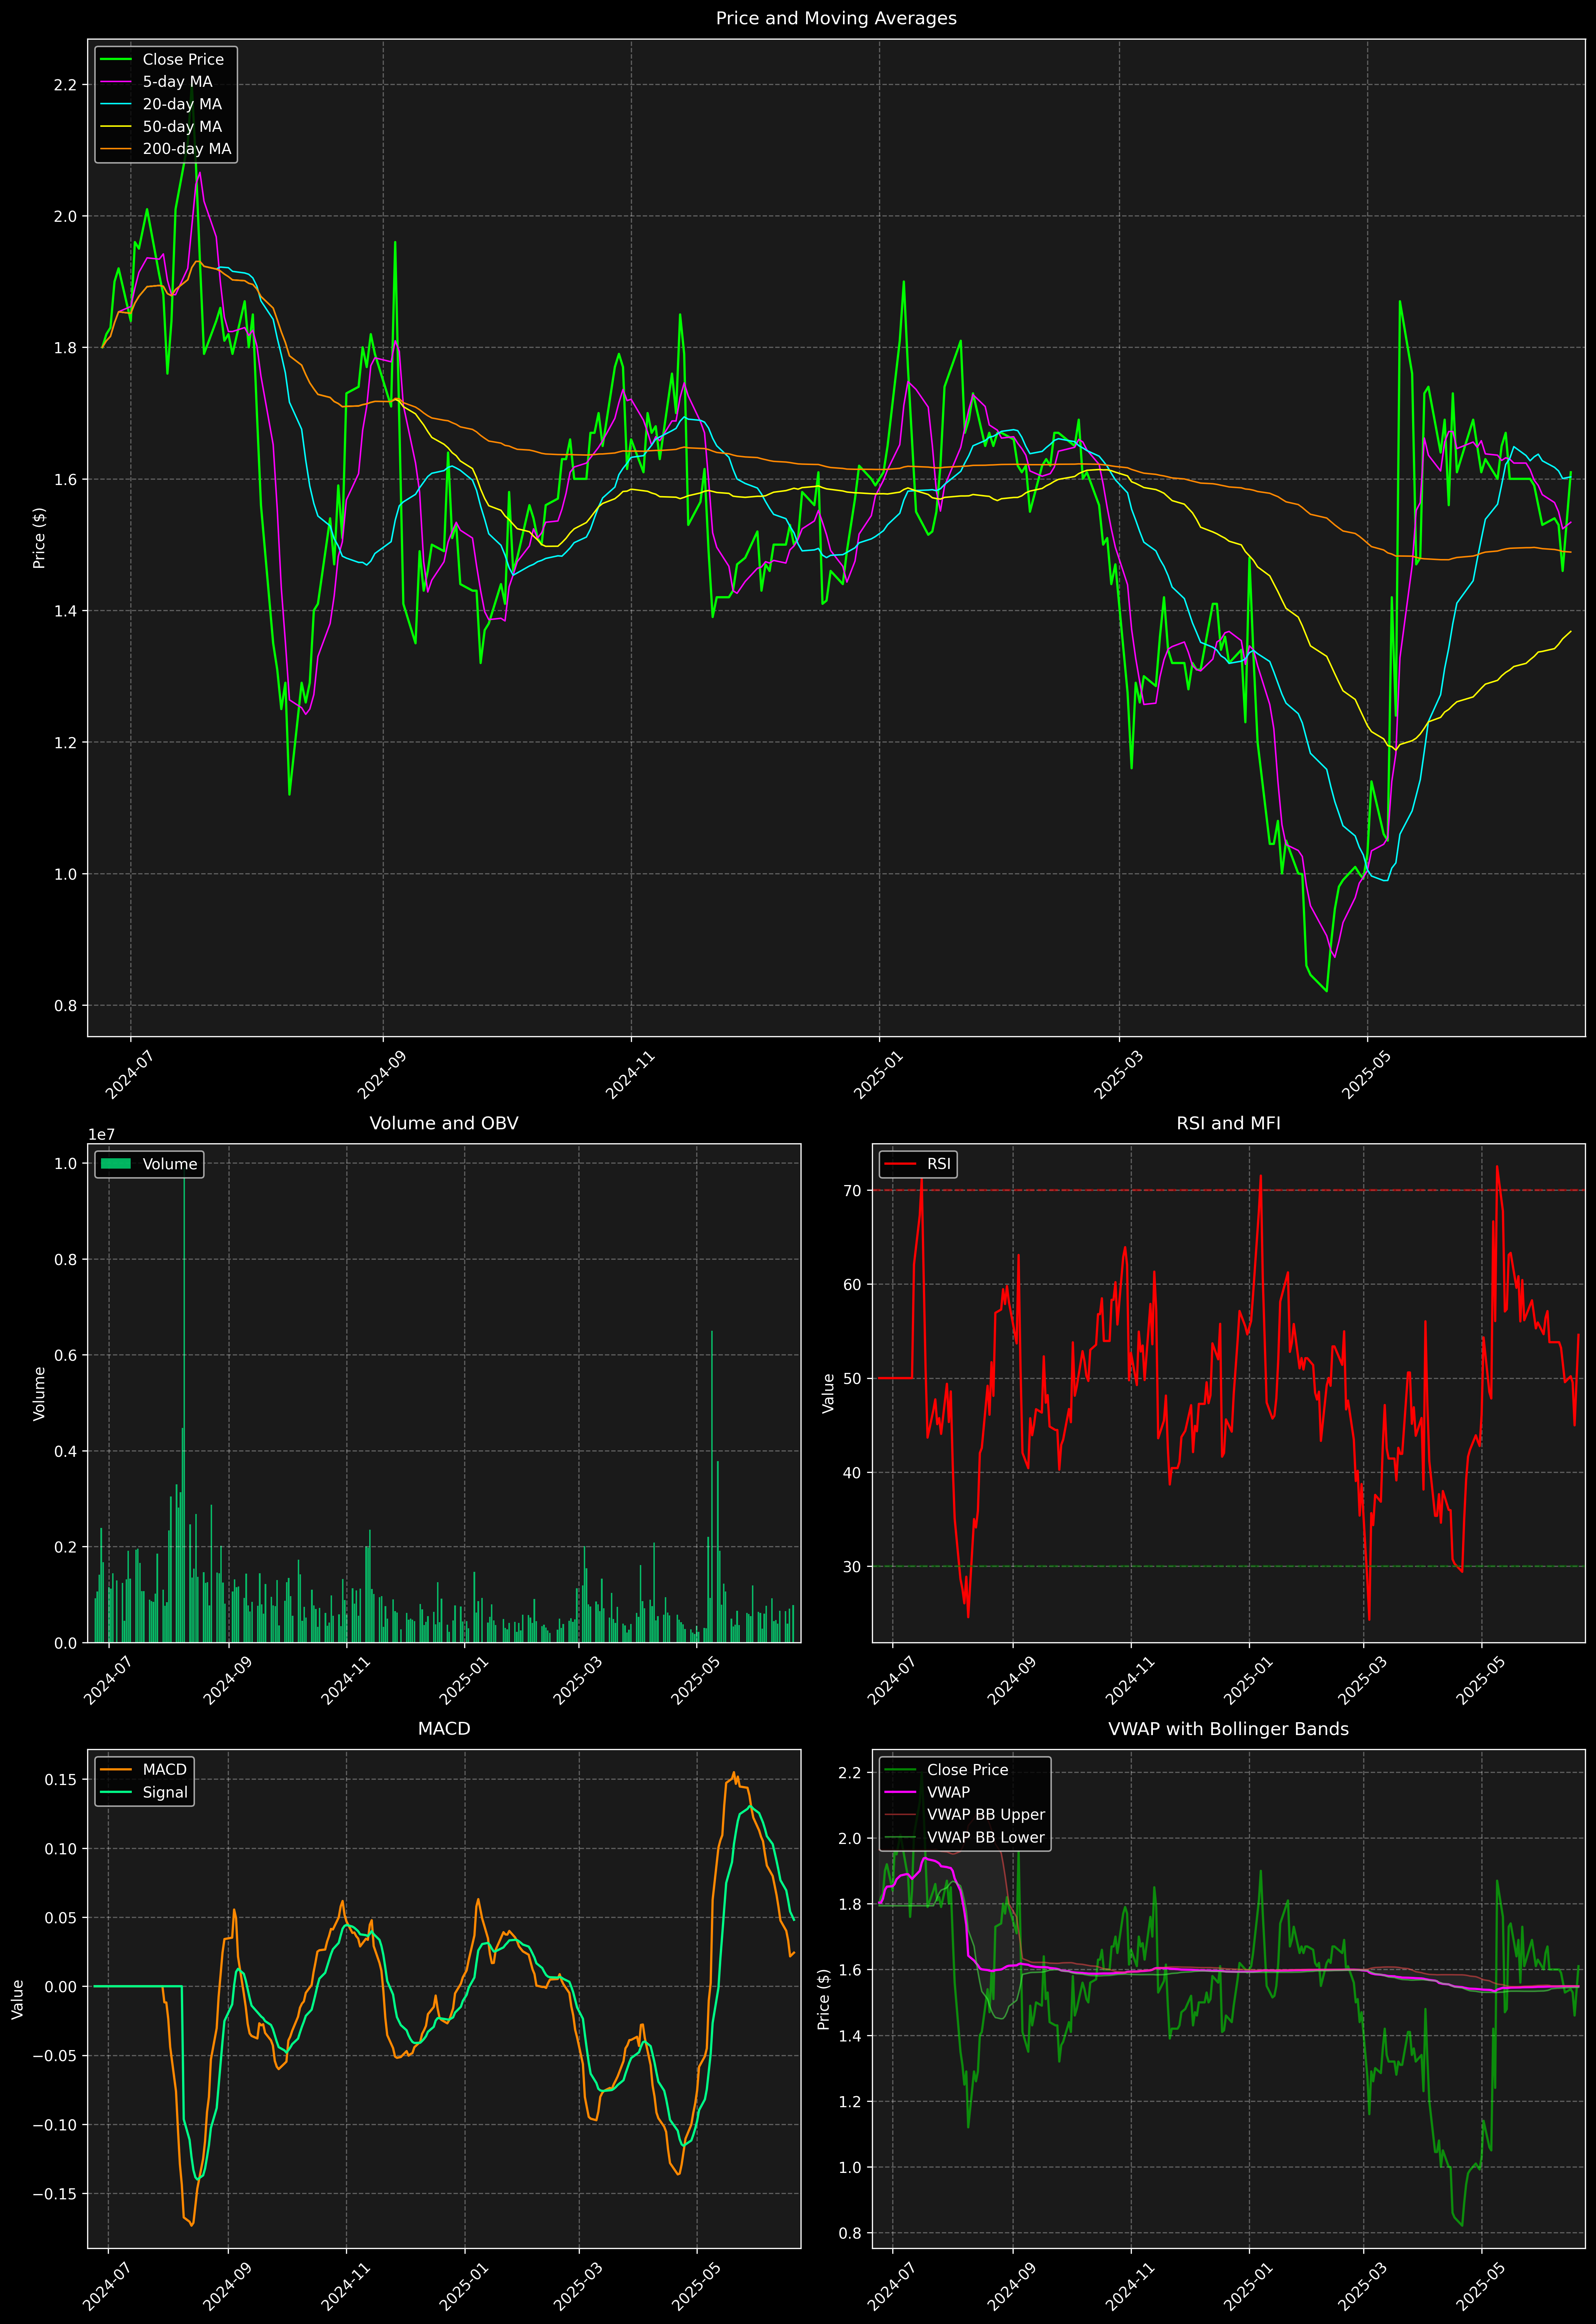Click green line swatch beside Signal legend label
The image size is (1596, 2324).
pos(116,1792)
